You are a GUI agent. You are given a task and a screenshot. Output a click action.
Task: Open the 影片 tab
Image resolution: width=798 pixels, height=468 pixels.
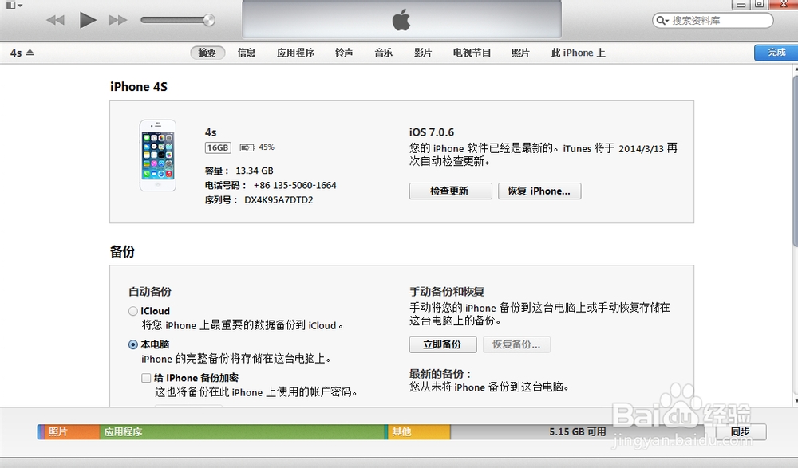click(422, 53)
